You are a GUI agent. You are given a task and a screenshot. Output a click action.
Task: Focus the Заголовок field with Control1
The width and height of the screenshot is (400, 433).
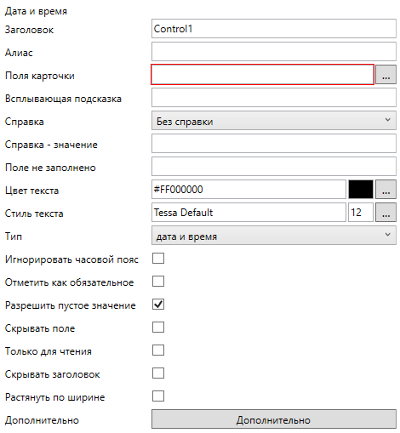pyautogui.click(x=274, y=28)
